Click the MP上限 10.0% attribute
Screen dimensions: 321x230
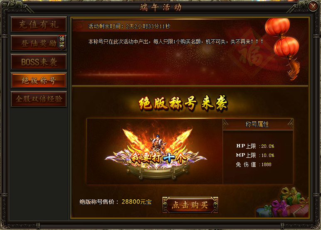(255, 155)
